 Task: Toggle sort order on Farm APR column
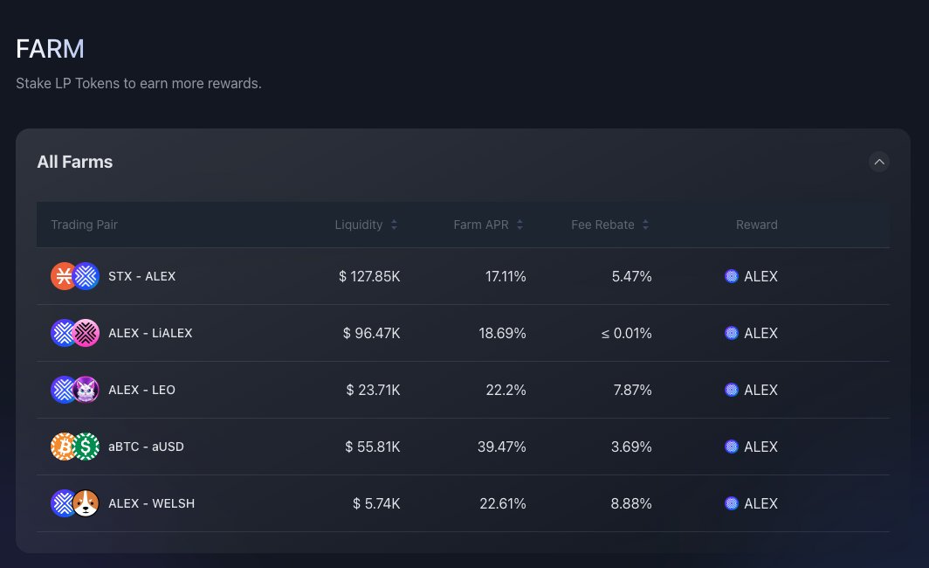point(520,225)
